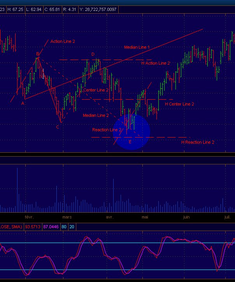The height and width of the screenshot is (282, 235).
Task: Click the oversold level value 20
Action: click(72, 227)
